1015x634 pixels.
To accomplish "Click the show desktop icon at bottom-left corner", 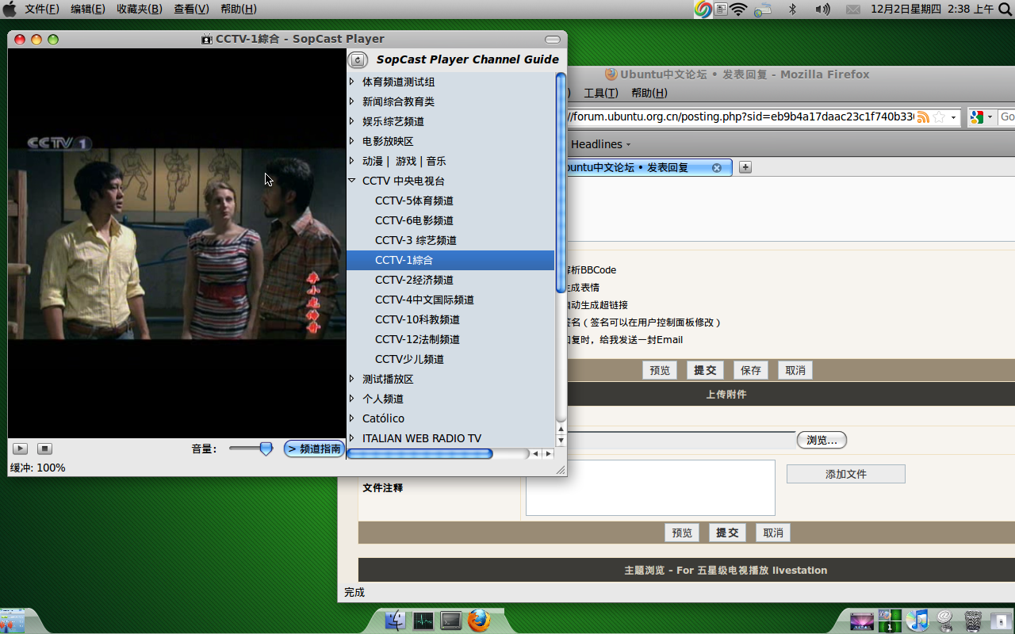I will point(13,621).
